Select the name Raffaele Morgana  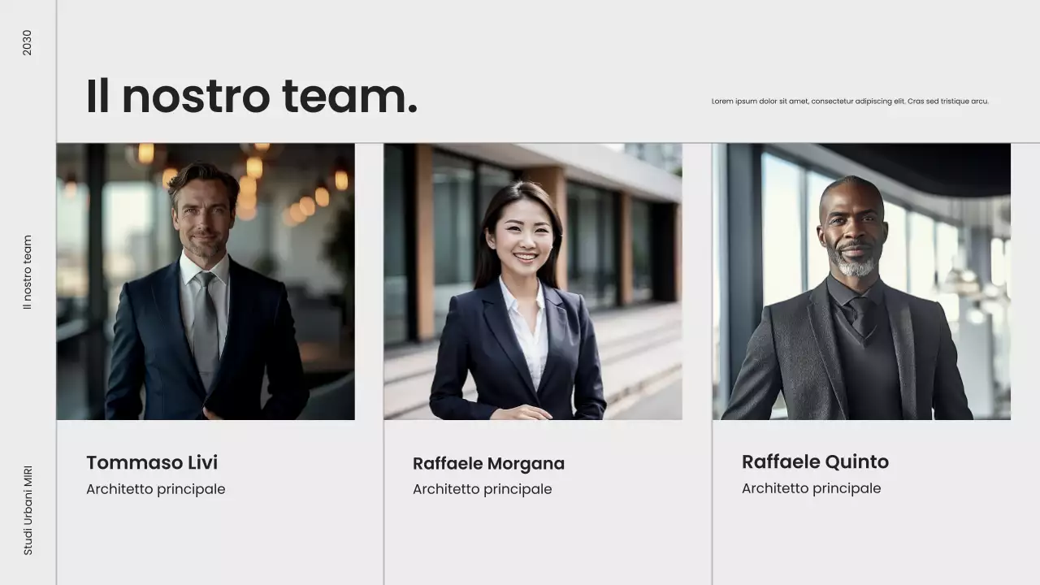[488, 464]
